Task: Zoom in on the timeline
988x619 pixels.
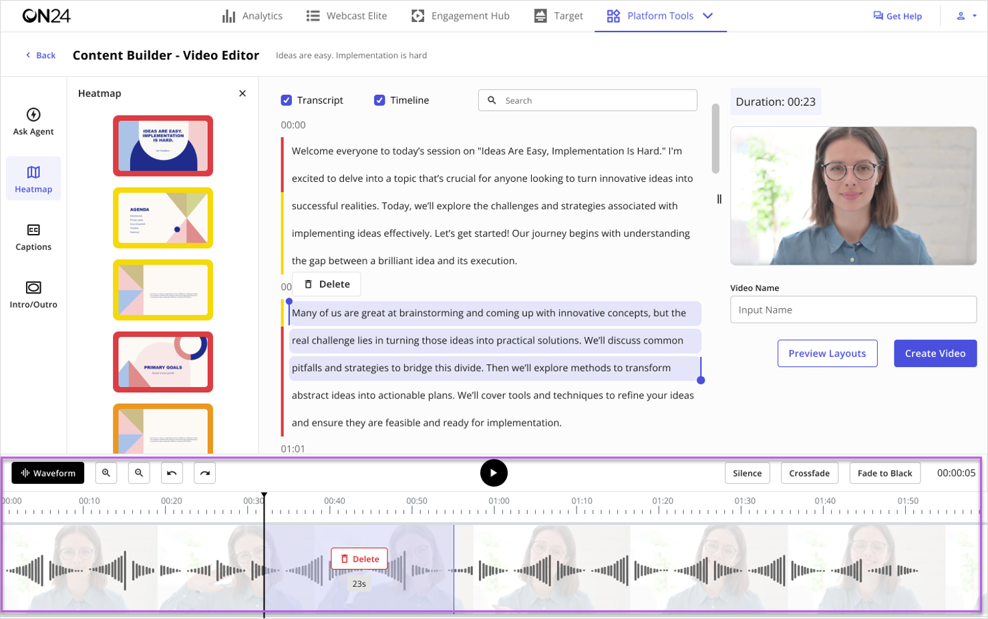Action: click(106, 473)
